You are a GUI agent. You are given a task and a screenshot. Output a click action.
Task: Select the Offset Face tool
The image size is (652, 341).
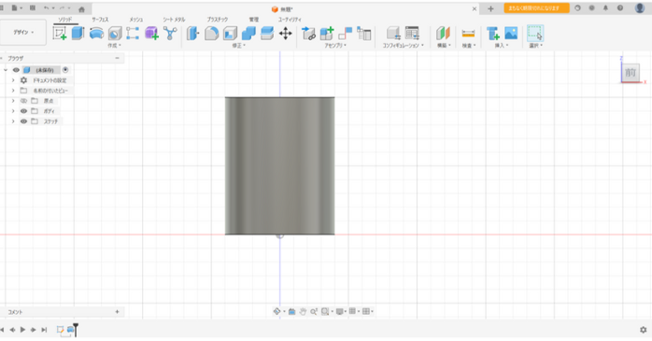[x=267, y=34]
